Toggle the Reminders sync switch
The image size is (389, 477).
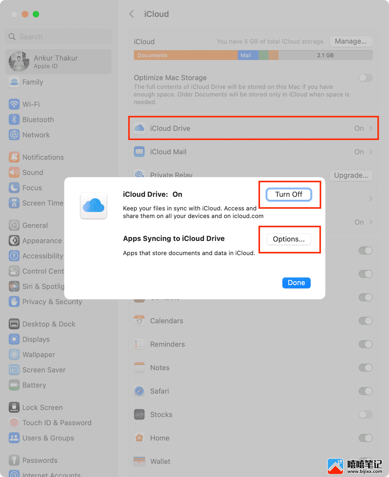point(365,344)
